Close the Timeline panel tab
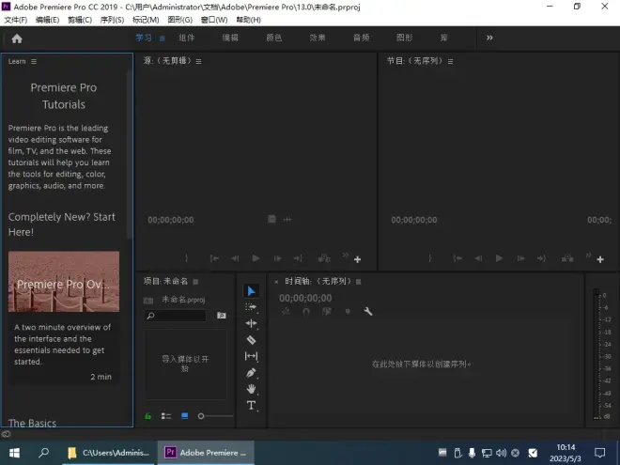 pyautogui.click(x=276, y=282)
